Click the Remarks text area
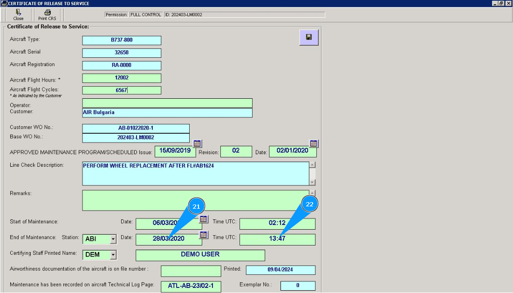The width and height of the screenshot is (513, 293). (196, 200)
